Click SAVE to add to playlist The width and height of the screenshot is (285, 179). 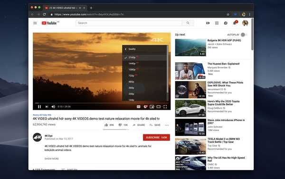click(x=155, y=125)
